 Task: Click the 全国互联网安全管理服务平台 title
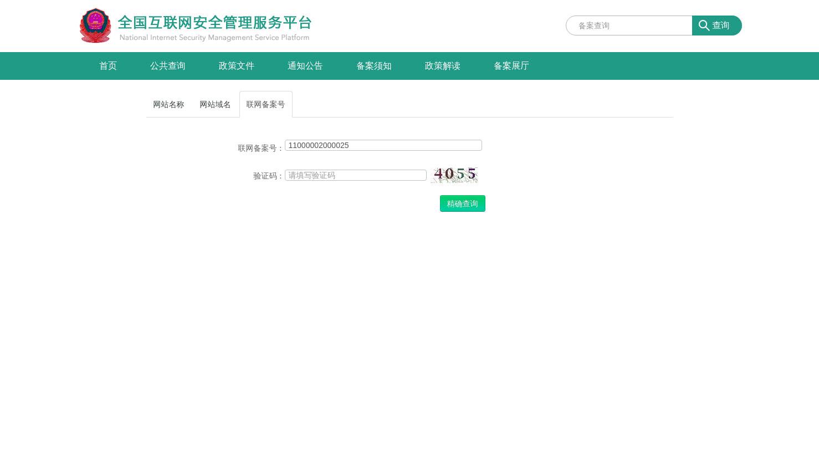(215, 23)
